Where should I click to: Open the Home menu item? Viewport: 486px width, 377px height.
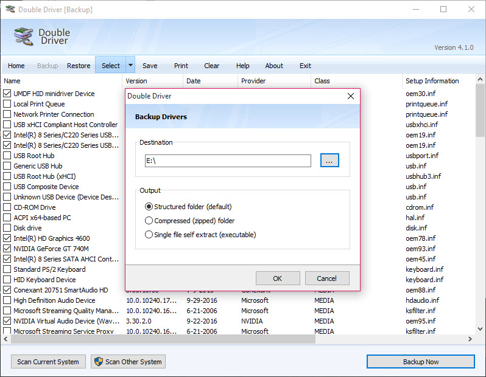point(16,66)
